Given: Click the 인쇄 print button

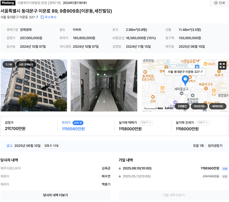Looking at the screenshot, I should point(219,3).
